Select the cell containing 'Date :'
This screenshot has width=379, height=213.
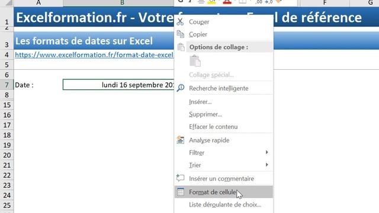point(38,85)
